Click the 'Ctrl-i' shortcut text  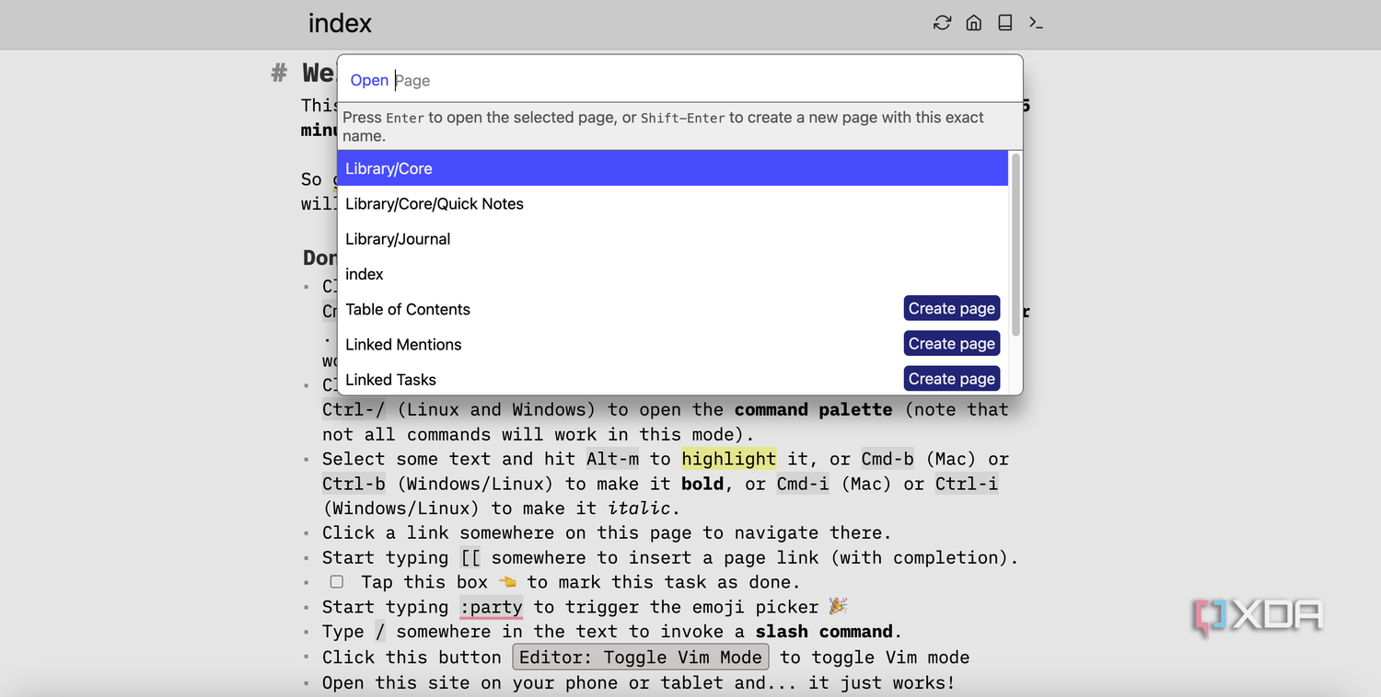click(x=966, y=484)
